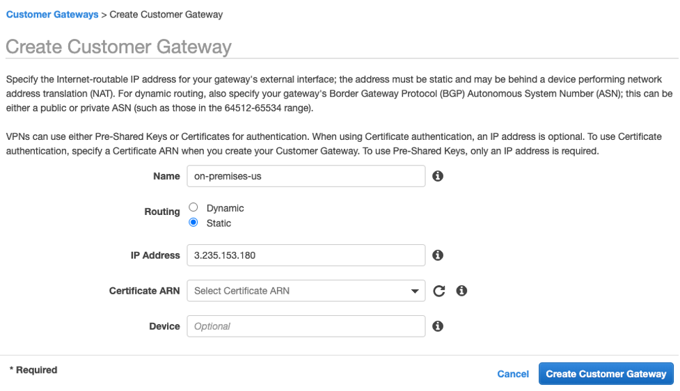Click the 'Create Customer Gateway' page heading
The image size is (680, 391).
coord(118,47)
